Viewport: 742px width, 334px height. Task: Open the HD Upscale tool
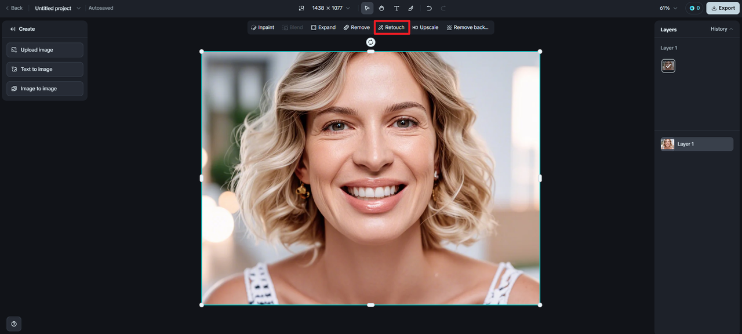pos(425,27)
